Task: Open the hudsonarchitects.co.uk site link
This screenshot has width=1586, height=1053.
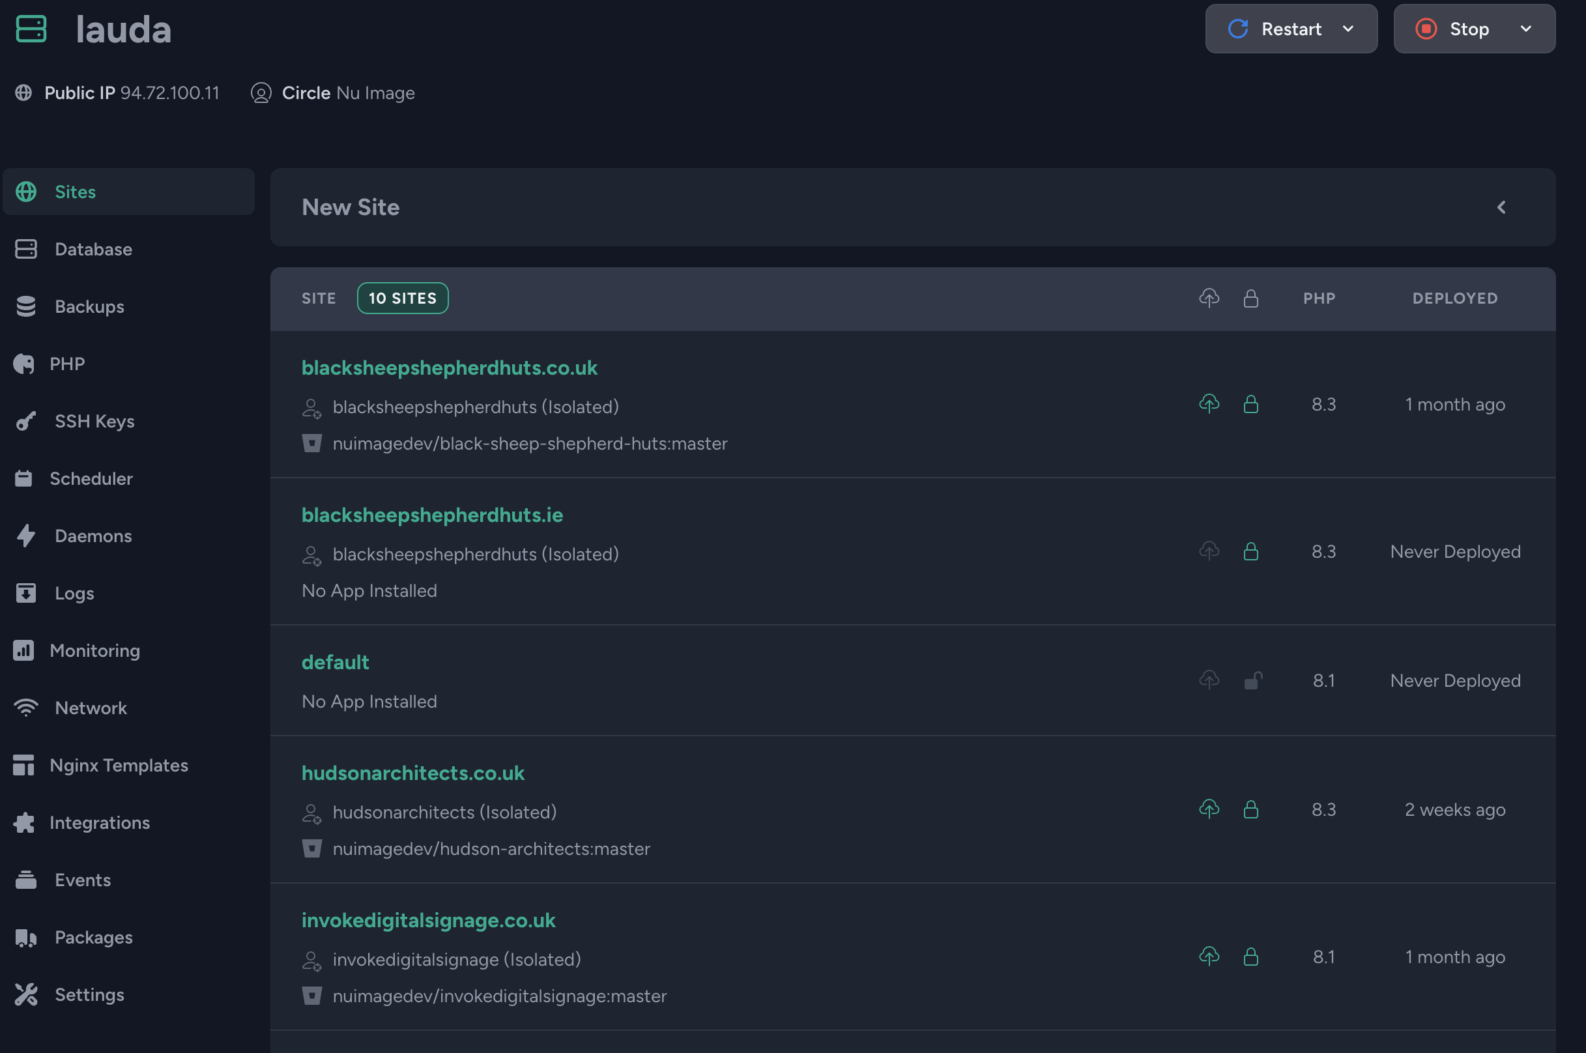Action: point(412,773)
